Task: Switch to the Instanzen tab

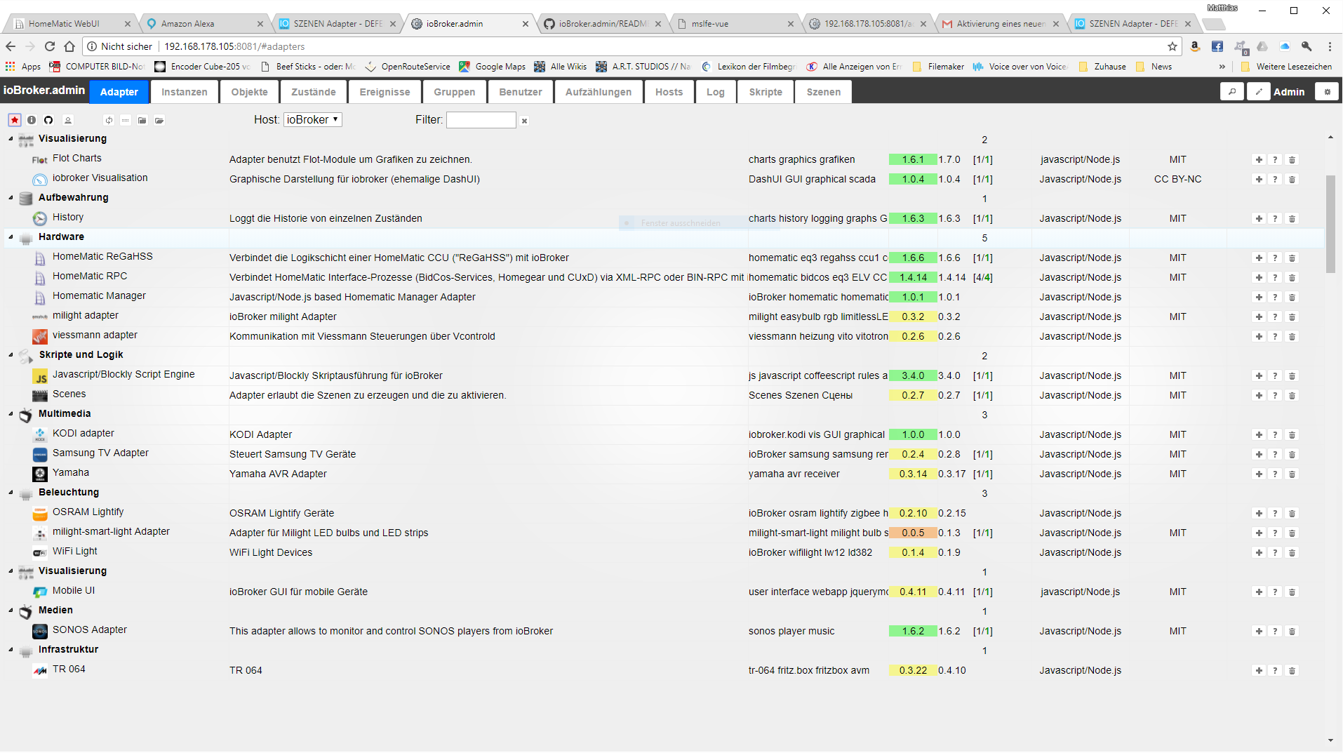Action: pyautogui.click(x=184, y=92)
